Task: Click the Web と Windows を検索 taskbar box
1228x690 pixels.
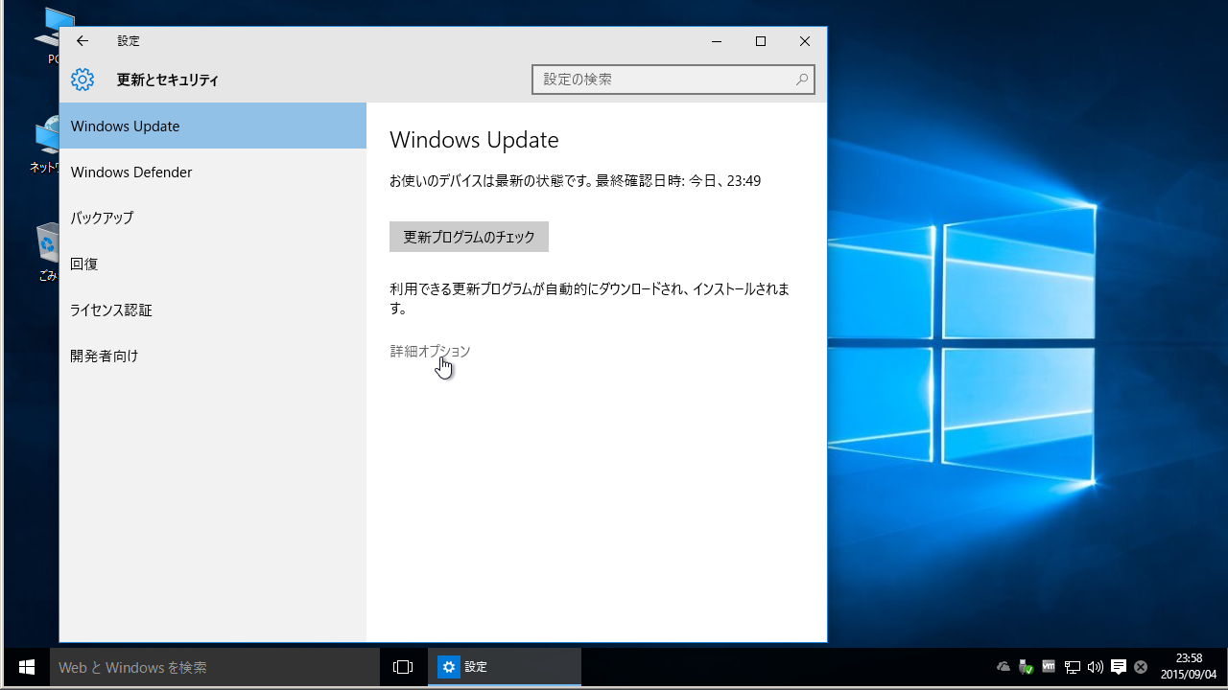Action: pos(215,667)
